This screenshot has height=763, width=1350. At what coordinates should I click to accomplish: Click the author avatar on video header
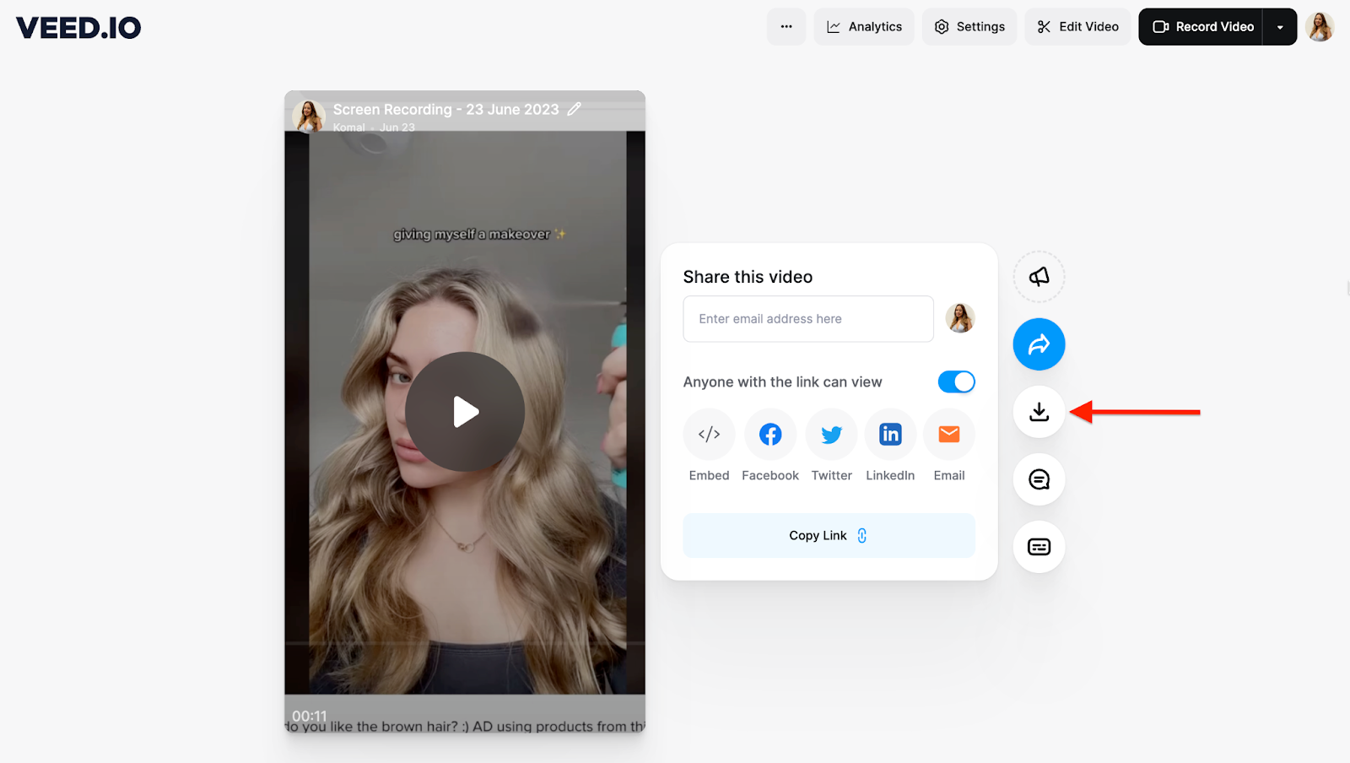pyautogui.click(x=309, y=116)
